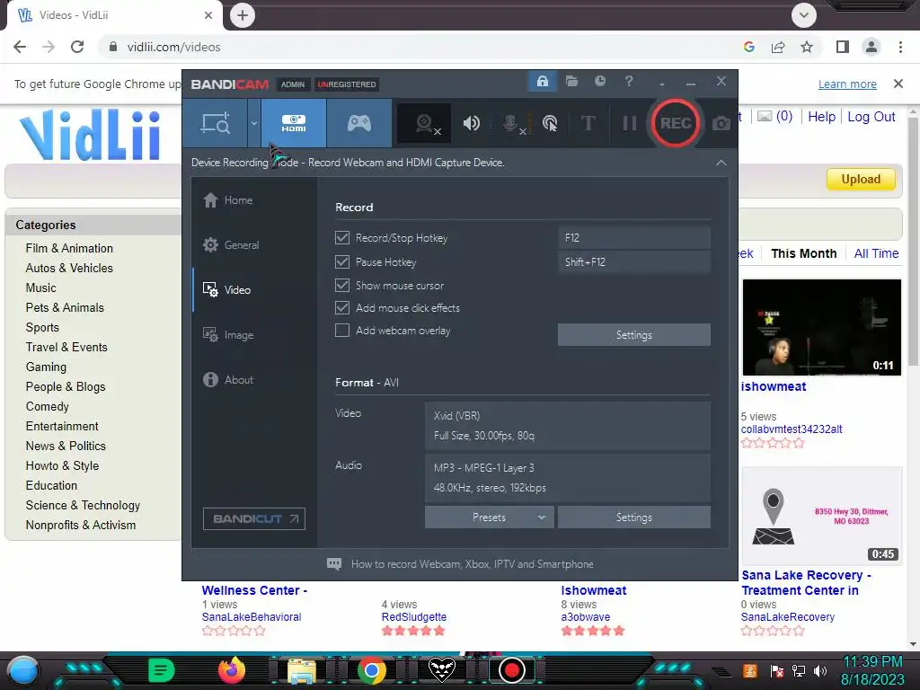Start recording with the REC button
920x690 pixels.
click(x=676, y=123)
